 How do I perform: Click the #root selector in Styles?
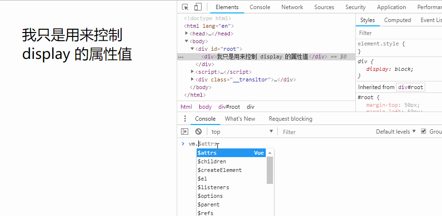point(365,97)
